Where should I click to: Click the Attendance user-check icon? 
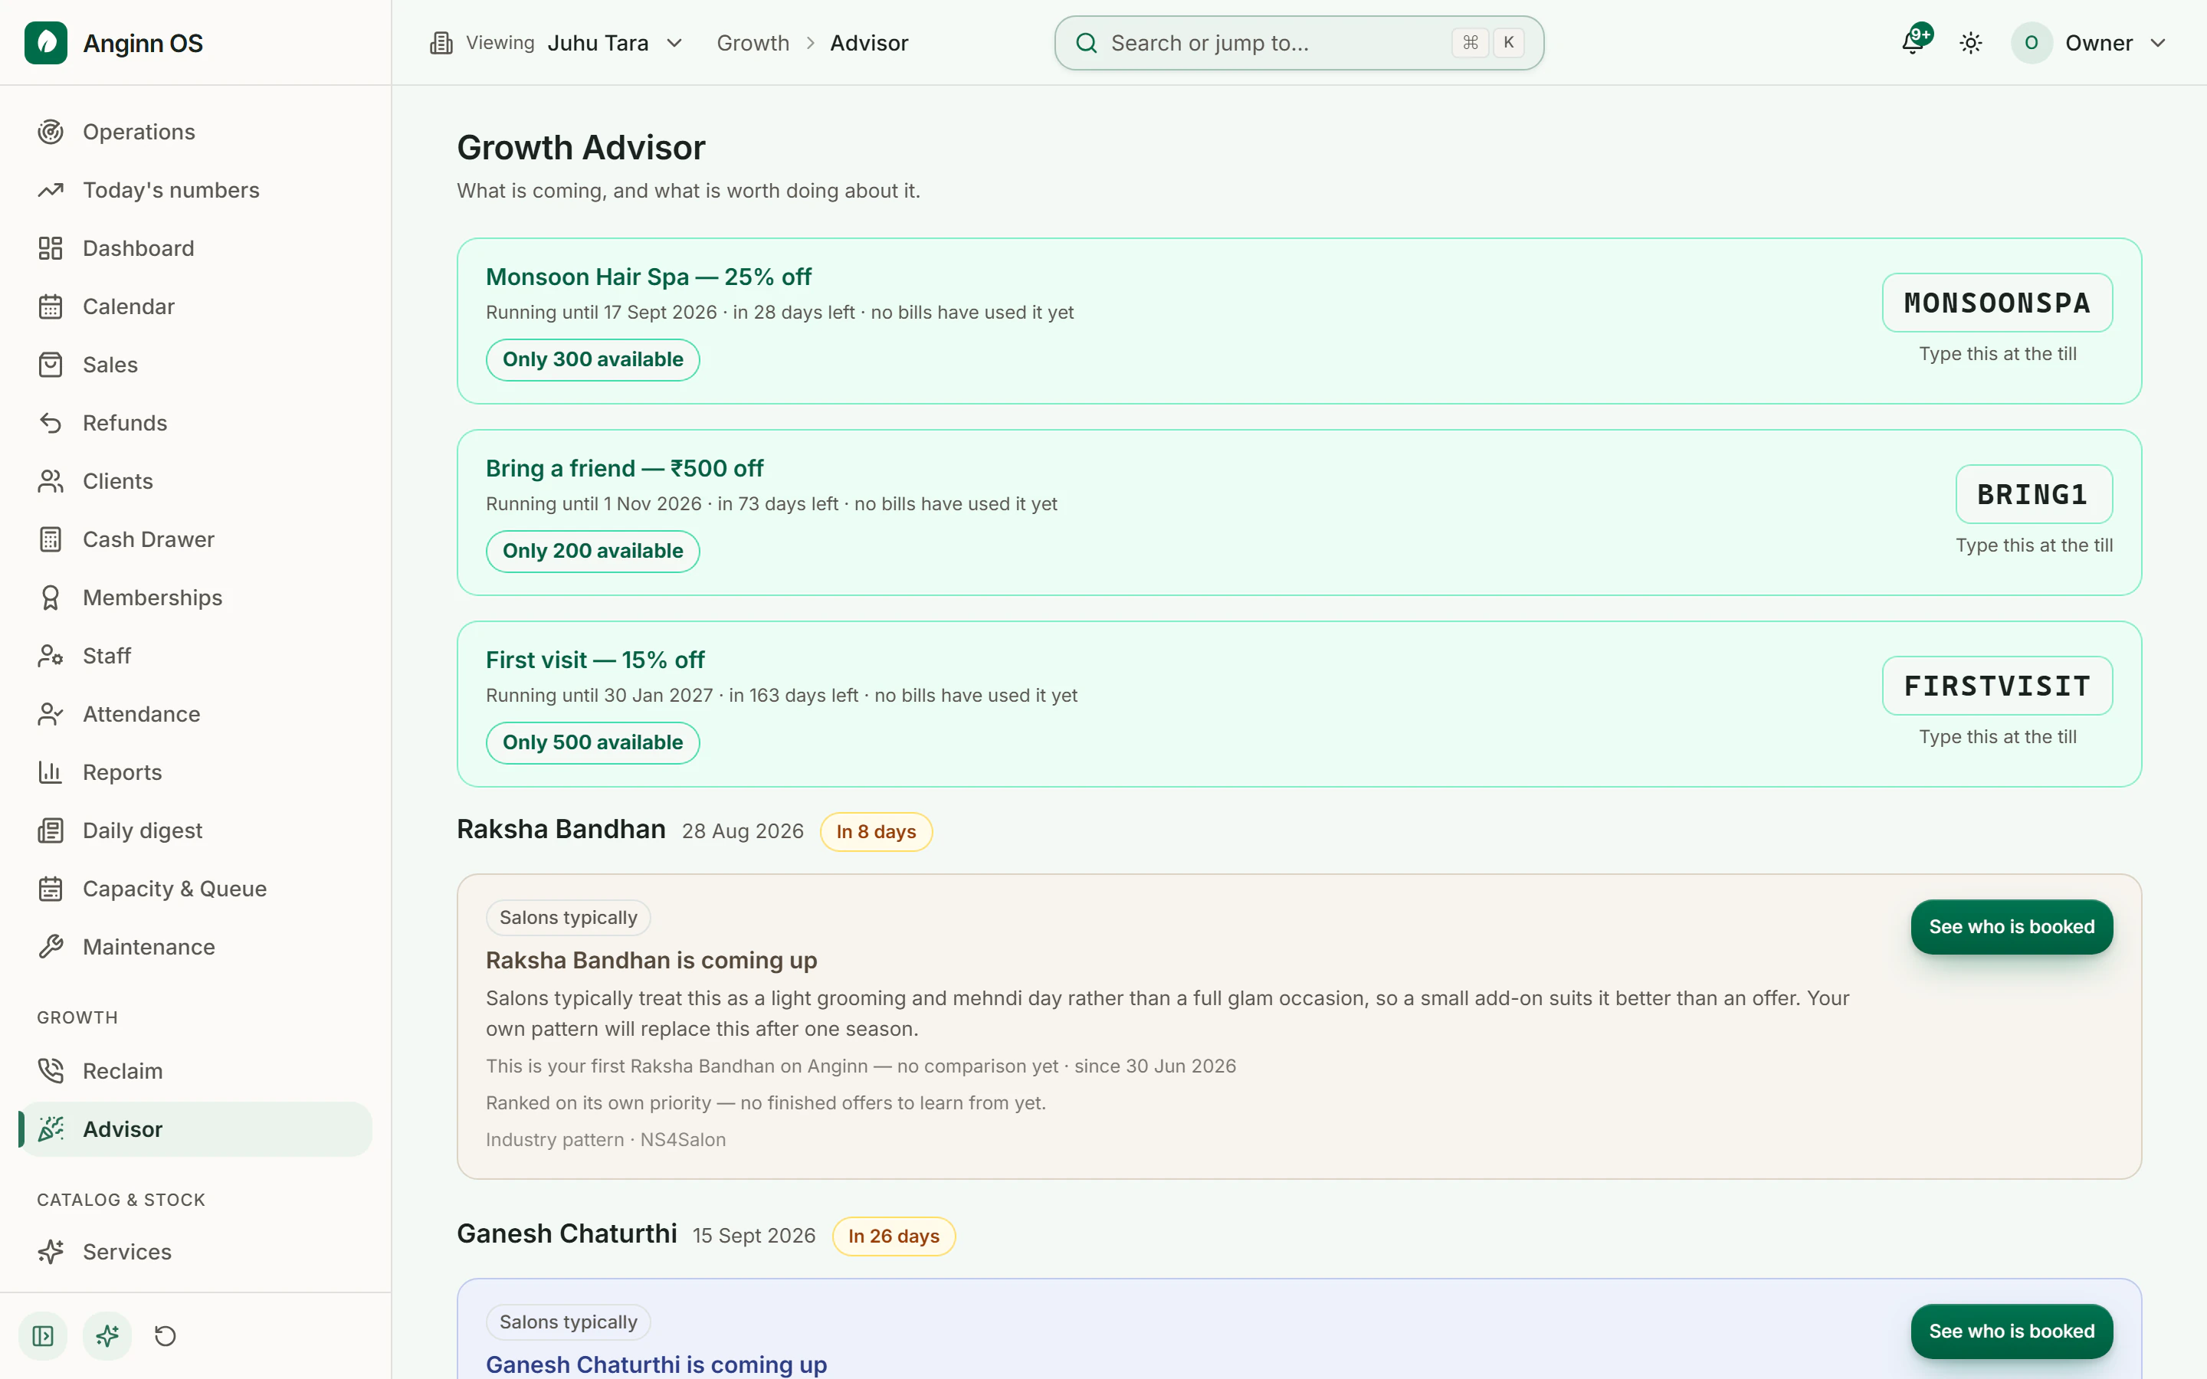pyautogui.click(x=50, y=714)
